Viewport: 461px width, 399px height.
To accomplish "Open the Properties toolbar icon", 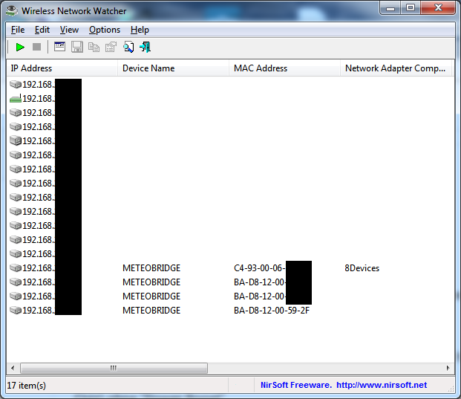I will pyautogui.click(x=111, y=48).
